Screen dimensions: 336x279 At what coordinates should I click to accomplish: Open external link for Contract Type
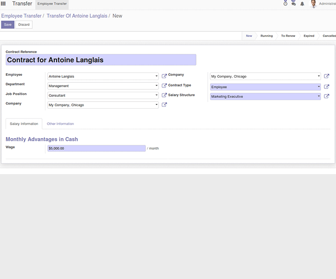click(327, 87)
